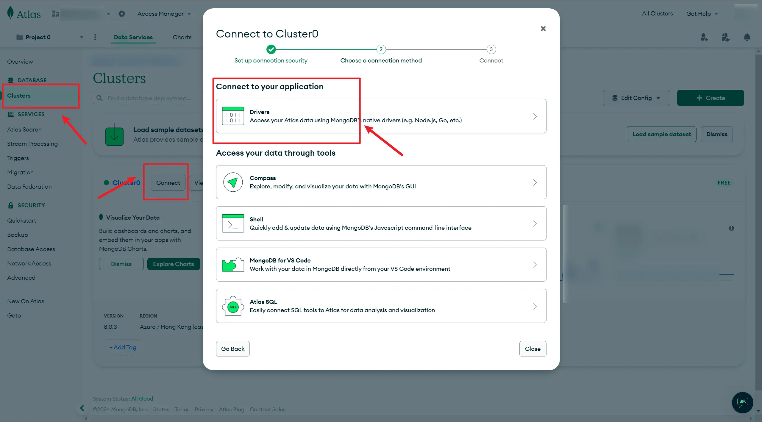Select Database Access in the sidebar
Image resolution: width=762 pixels, height=422 pixels.
(x=31, y=249)
